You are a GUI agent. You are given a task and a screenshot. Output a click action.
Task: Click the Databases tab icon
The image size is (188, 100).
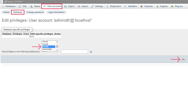click(x=3, y=6)
